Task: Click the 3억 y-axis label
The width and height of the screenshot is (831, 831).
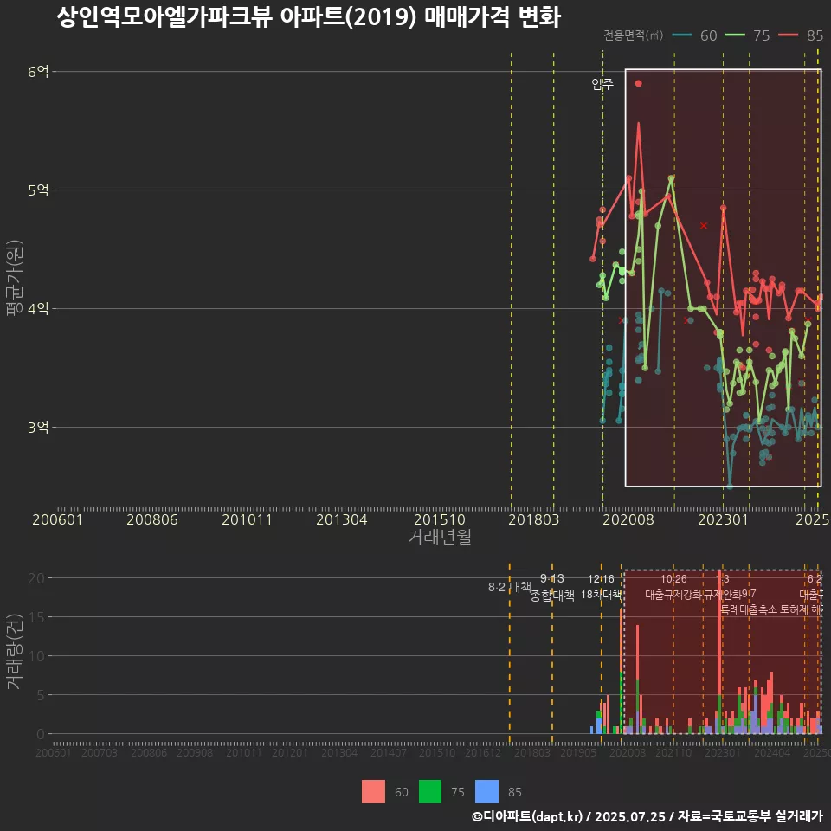Action: [x=38, y=427]
